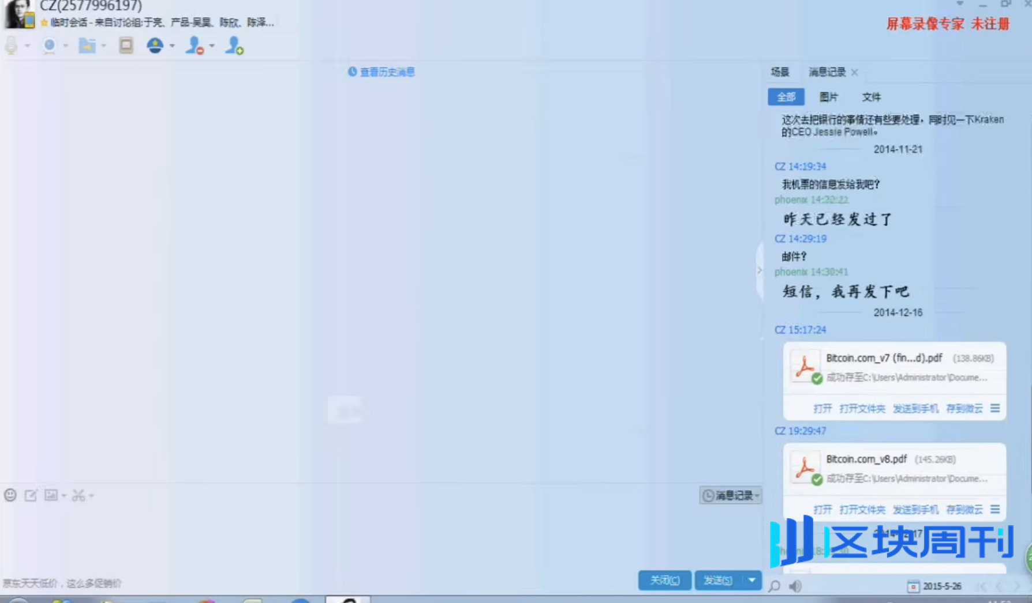
Task: Switch to the 场景 tab in the side panel
Action: point(779,72)
